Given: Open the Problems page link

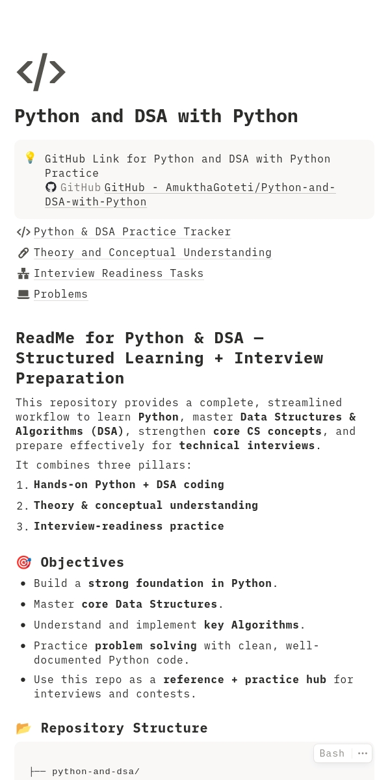Looking at the screenshot, I should click(x=61, y=294).
